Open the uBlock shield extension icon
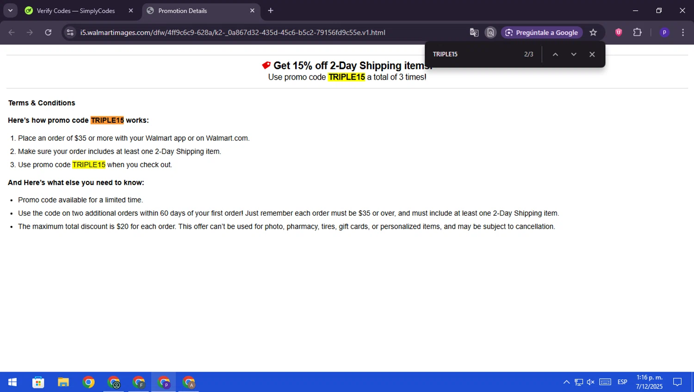The width and height of the screenshot is (694, 392). [x=619, y=32]
